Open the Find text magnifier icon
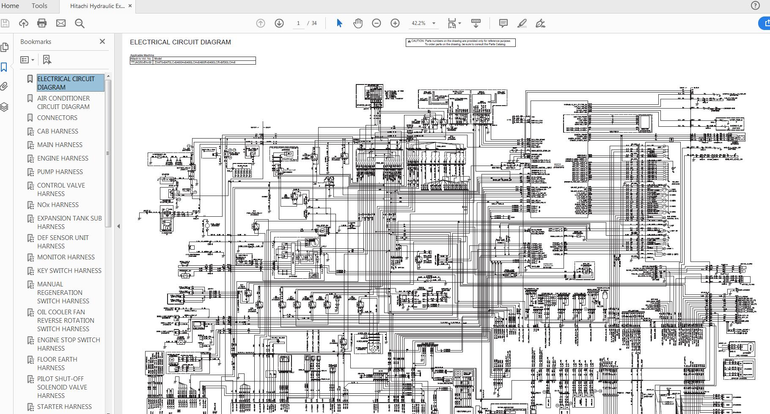 point(80,24)
